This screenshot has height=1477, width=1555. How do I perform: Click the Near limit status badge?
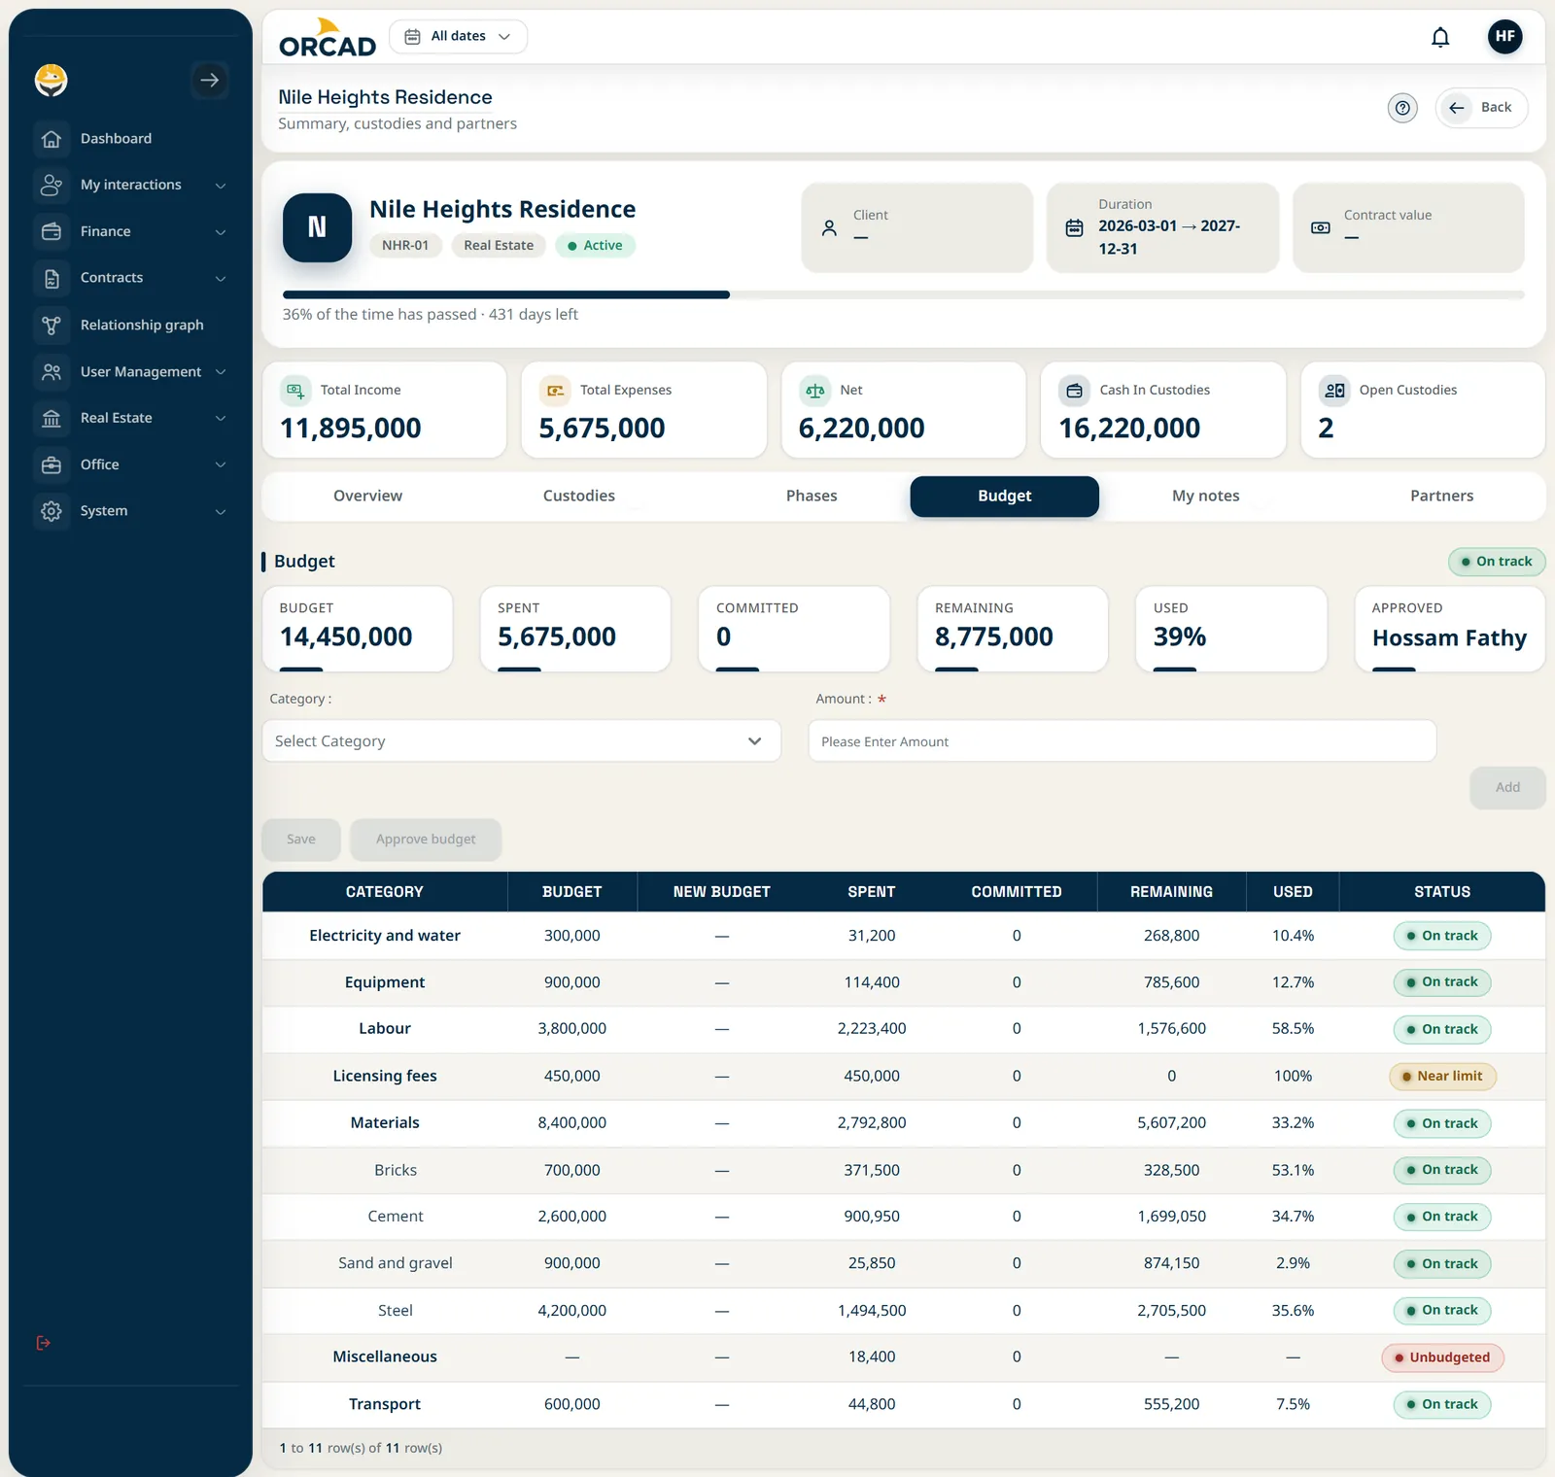click(x=1442, y=1076)
